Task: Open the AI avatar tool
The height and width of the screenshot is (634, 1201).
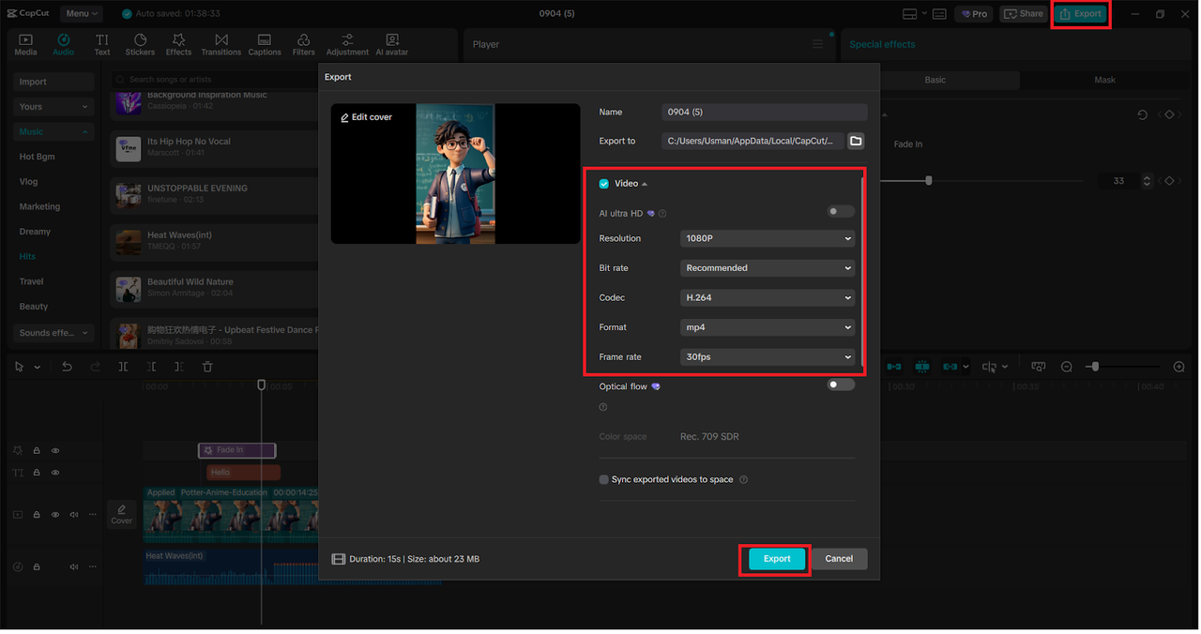Action: pos(392,44)
